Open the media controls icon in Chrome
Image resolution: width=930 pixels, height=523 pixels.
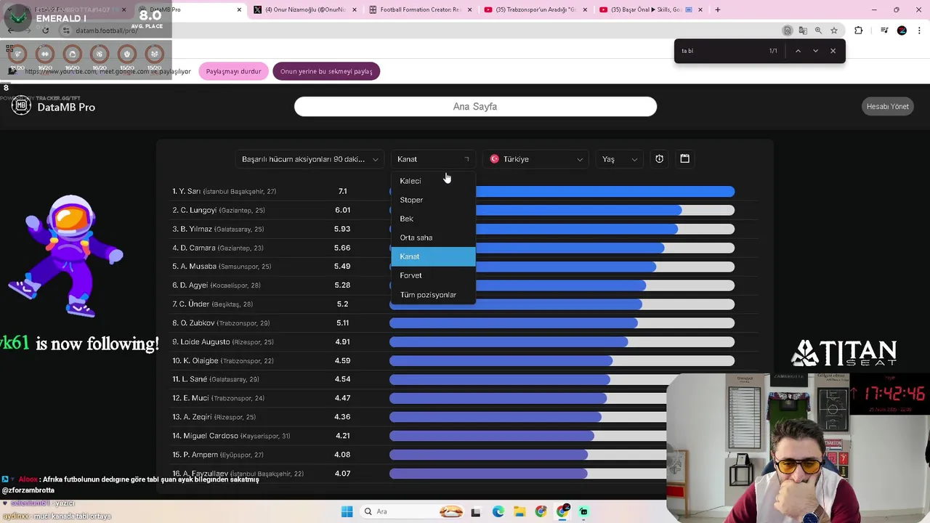tap(884, 31)
